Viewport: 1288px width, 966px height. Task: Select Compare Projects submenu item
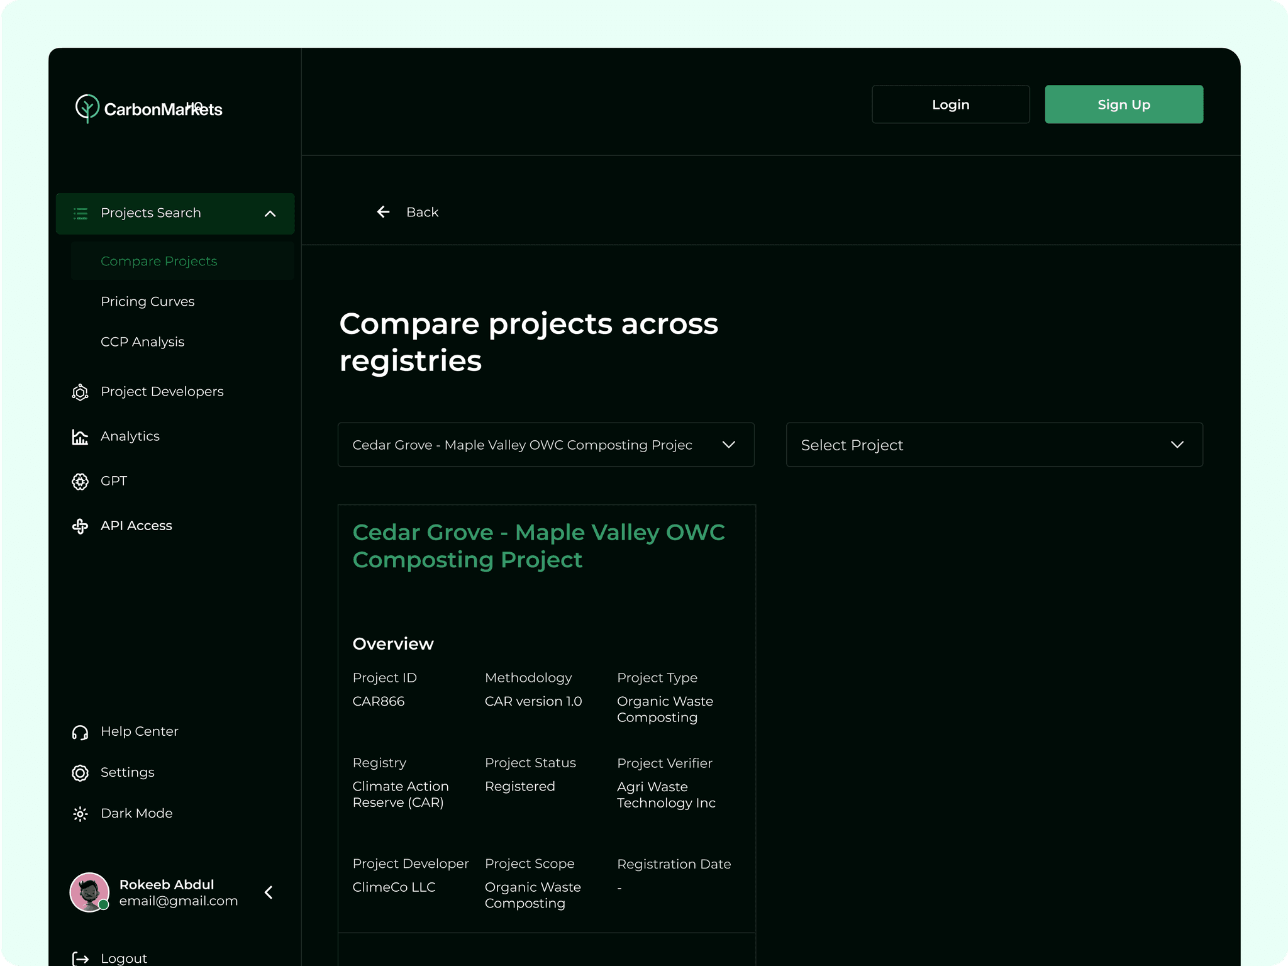(158, 261)
